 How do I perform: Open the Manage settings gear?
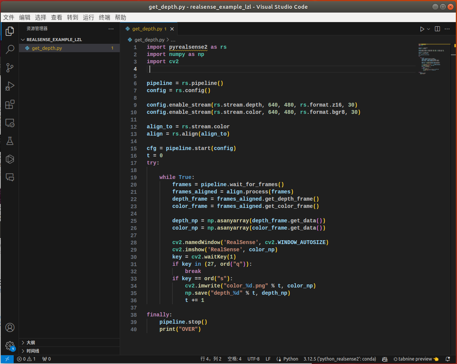tap(10, 346)
